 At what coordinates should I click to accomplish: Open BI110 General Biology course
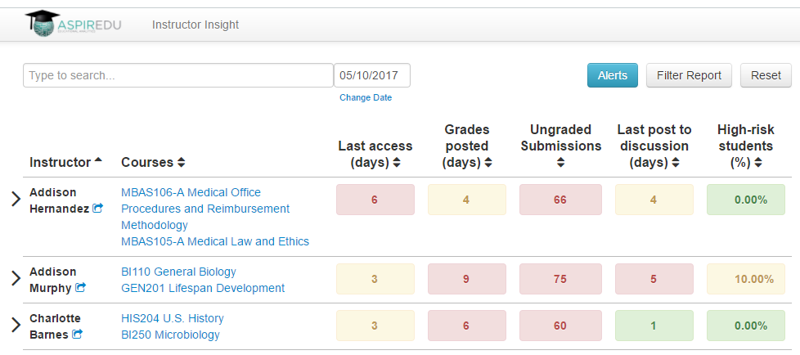pyautogui.click(x=178, y=272)
